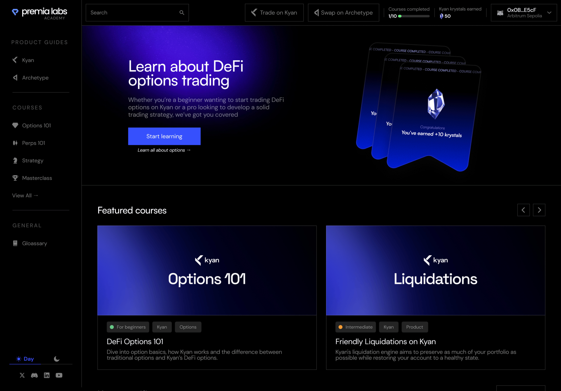Click the premia labs academy logo
Viewport: 561px width, 391px height.
coord(40,13)
